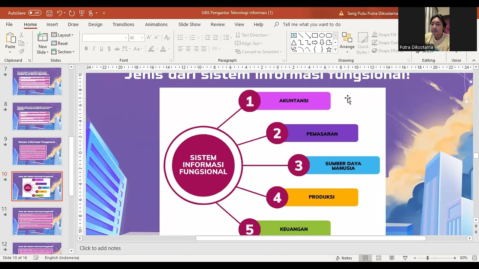Click the English (Indonesia) language indicator
479x269 pixels.
pyautogui.click(x=62, y=258)
